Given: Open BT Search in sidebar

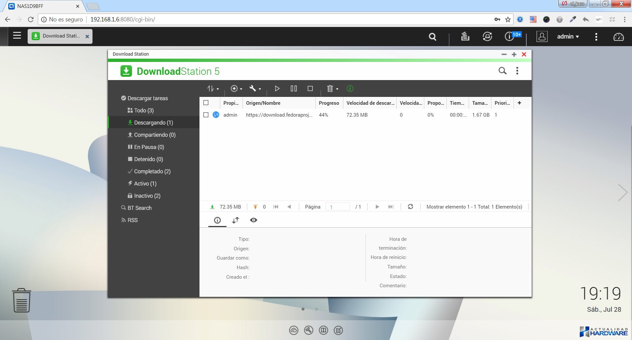Looking at the screenshot, I should tap(140, 208).
